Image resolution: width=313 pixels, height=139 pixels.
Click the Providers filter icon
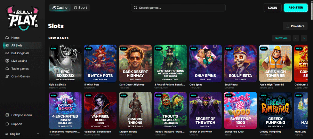tap(288, 26)
